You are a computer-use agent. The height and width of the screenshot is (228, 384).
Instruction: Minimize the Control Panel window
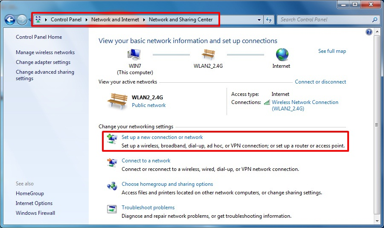(343, 4)
